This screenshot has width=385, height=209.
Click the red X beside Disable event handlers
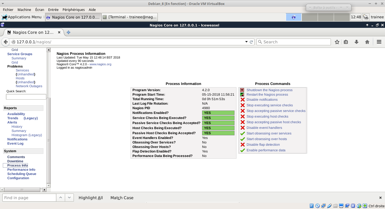point(242,128)
